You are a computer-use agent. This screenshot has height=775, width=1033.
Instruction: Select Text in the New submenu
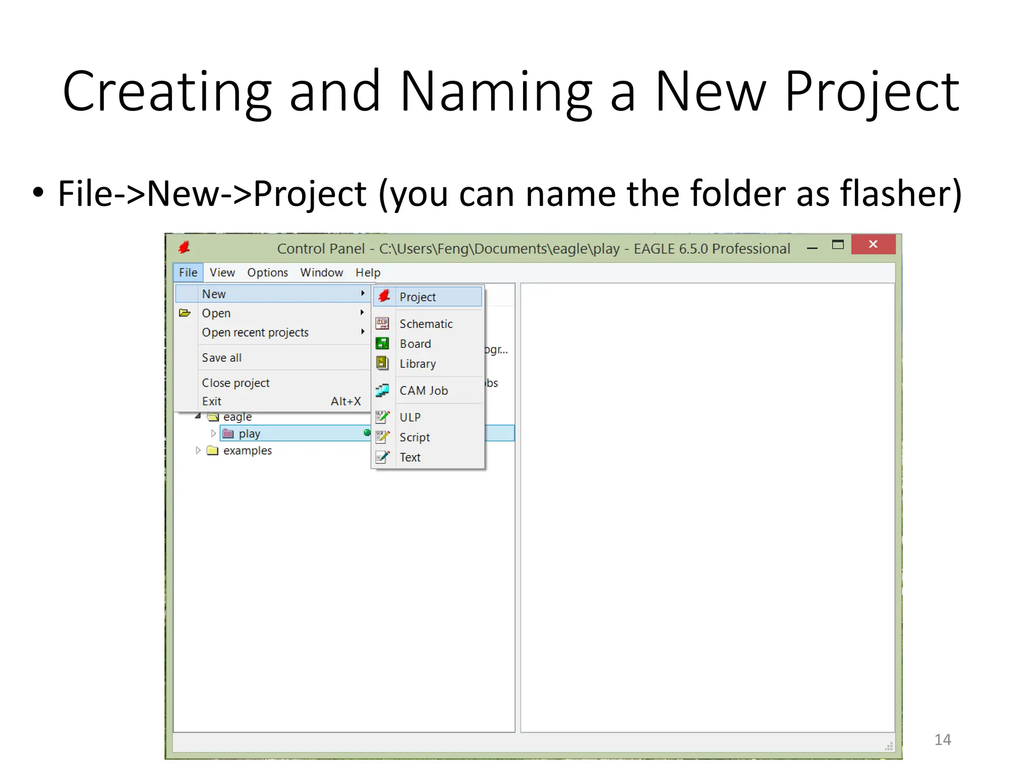pos(428,457)
